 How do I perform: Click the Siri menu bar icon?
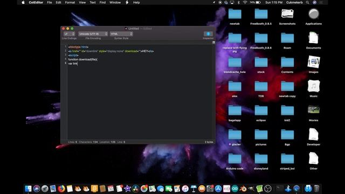(315, 2)
